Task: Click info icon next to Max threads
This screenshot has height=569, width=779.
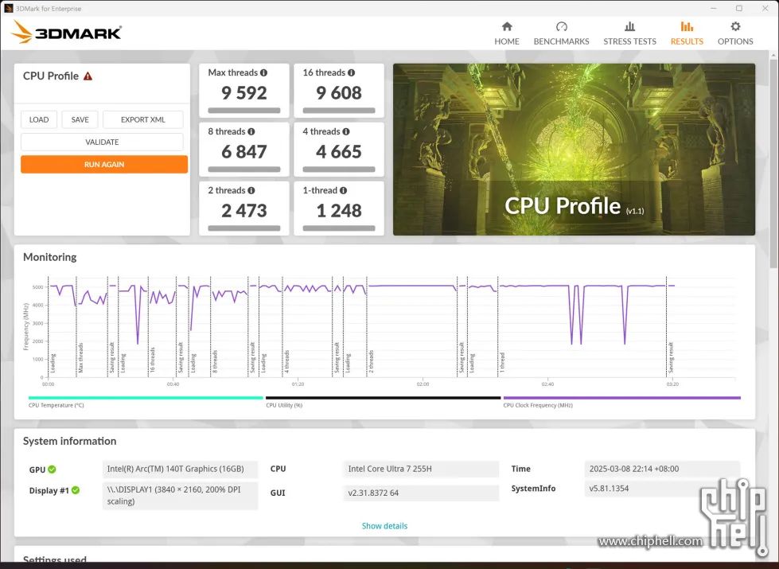Action: [x=264, y=72]
